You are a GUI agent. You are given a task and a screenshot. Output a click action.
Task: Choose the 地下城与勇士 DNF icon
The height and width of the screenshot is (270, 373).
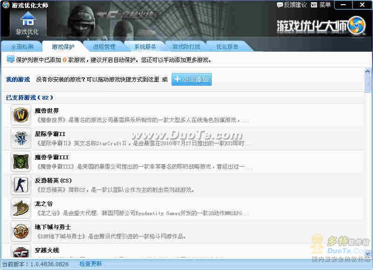coord(21,231)
